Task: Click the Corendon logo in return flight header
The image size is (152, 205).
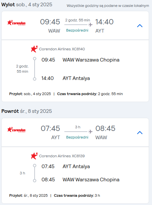Action: tap(16, 130)
